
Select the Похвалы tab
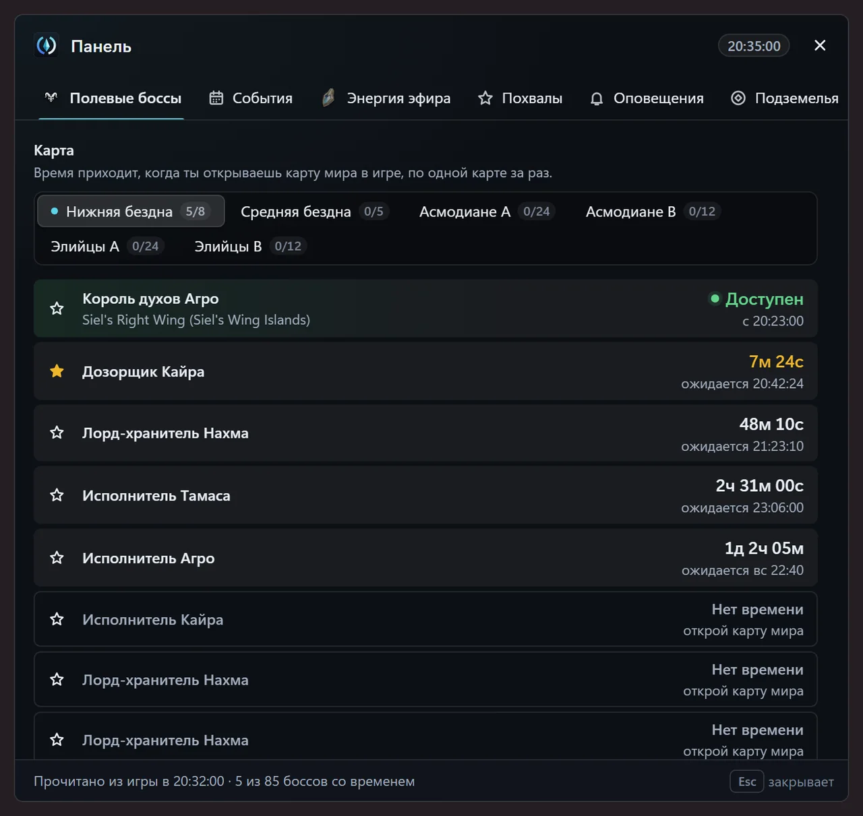point(520,98)
